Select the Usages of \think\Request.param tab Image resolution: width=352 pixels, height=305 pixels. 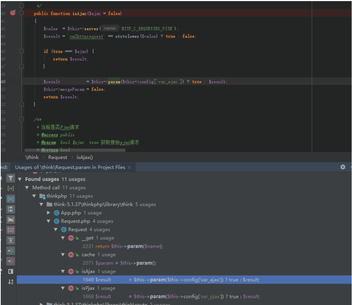(70, 167)
